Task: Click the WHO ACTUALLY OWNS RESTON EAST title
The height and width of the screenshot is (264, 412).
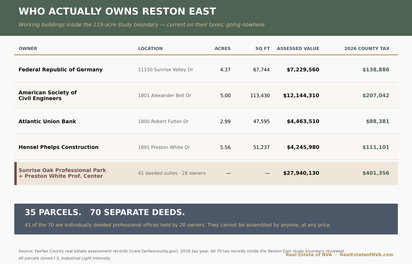Action: (117, 11)
